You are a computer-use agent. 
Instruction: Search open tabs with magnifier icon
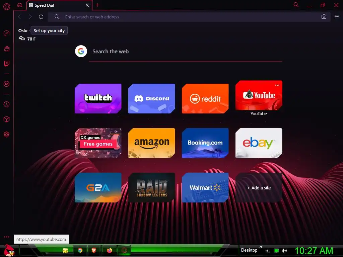tap(296, 5)
